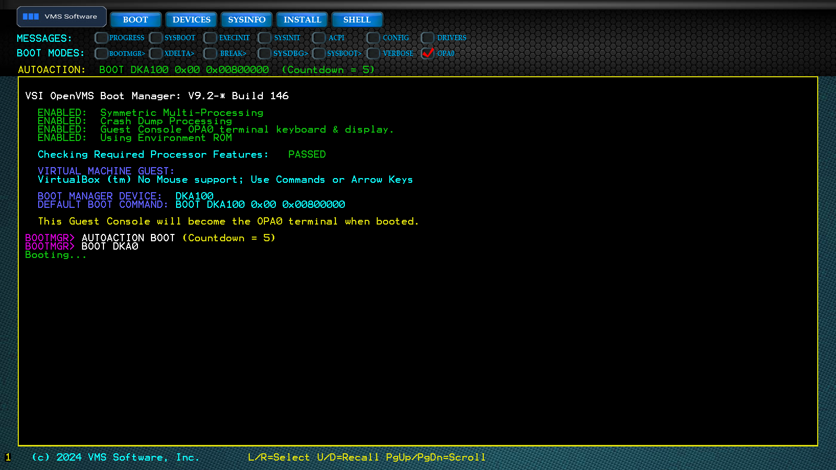Uncheck the OPA0 boot mode checkbox
836x470 pixels.
point(427,53)
